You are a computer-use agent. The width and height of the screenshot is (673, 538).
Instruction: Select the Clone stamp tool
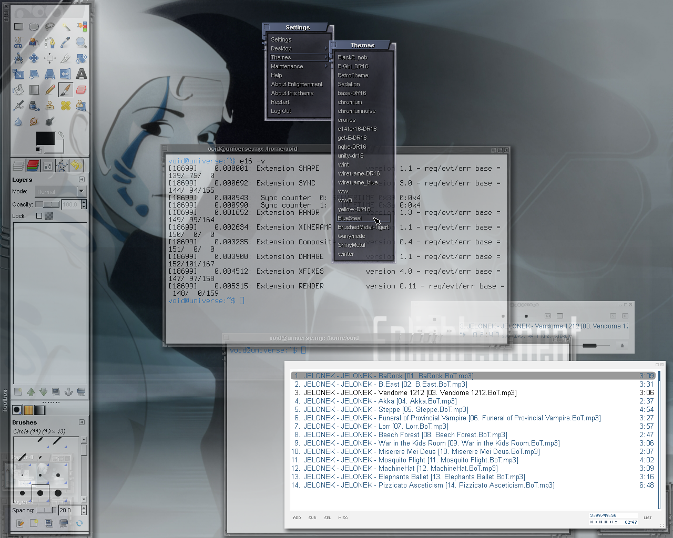(x=50, y=105)
